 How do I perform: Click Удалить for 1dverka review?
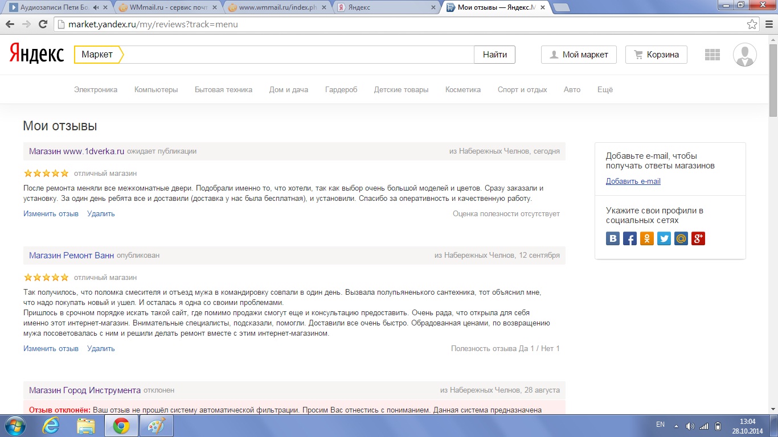101,213
